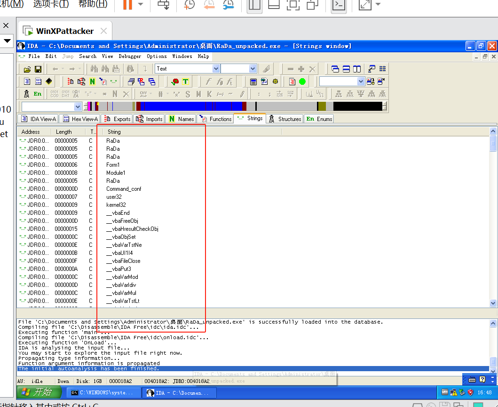
Task: Click the segment registers R icon
Action: tap(142, 81)
